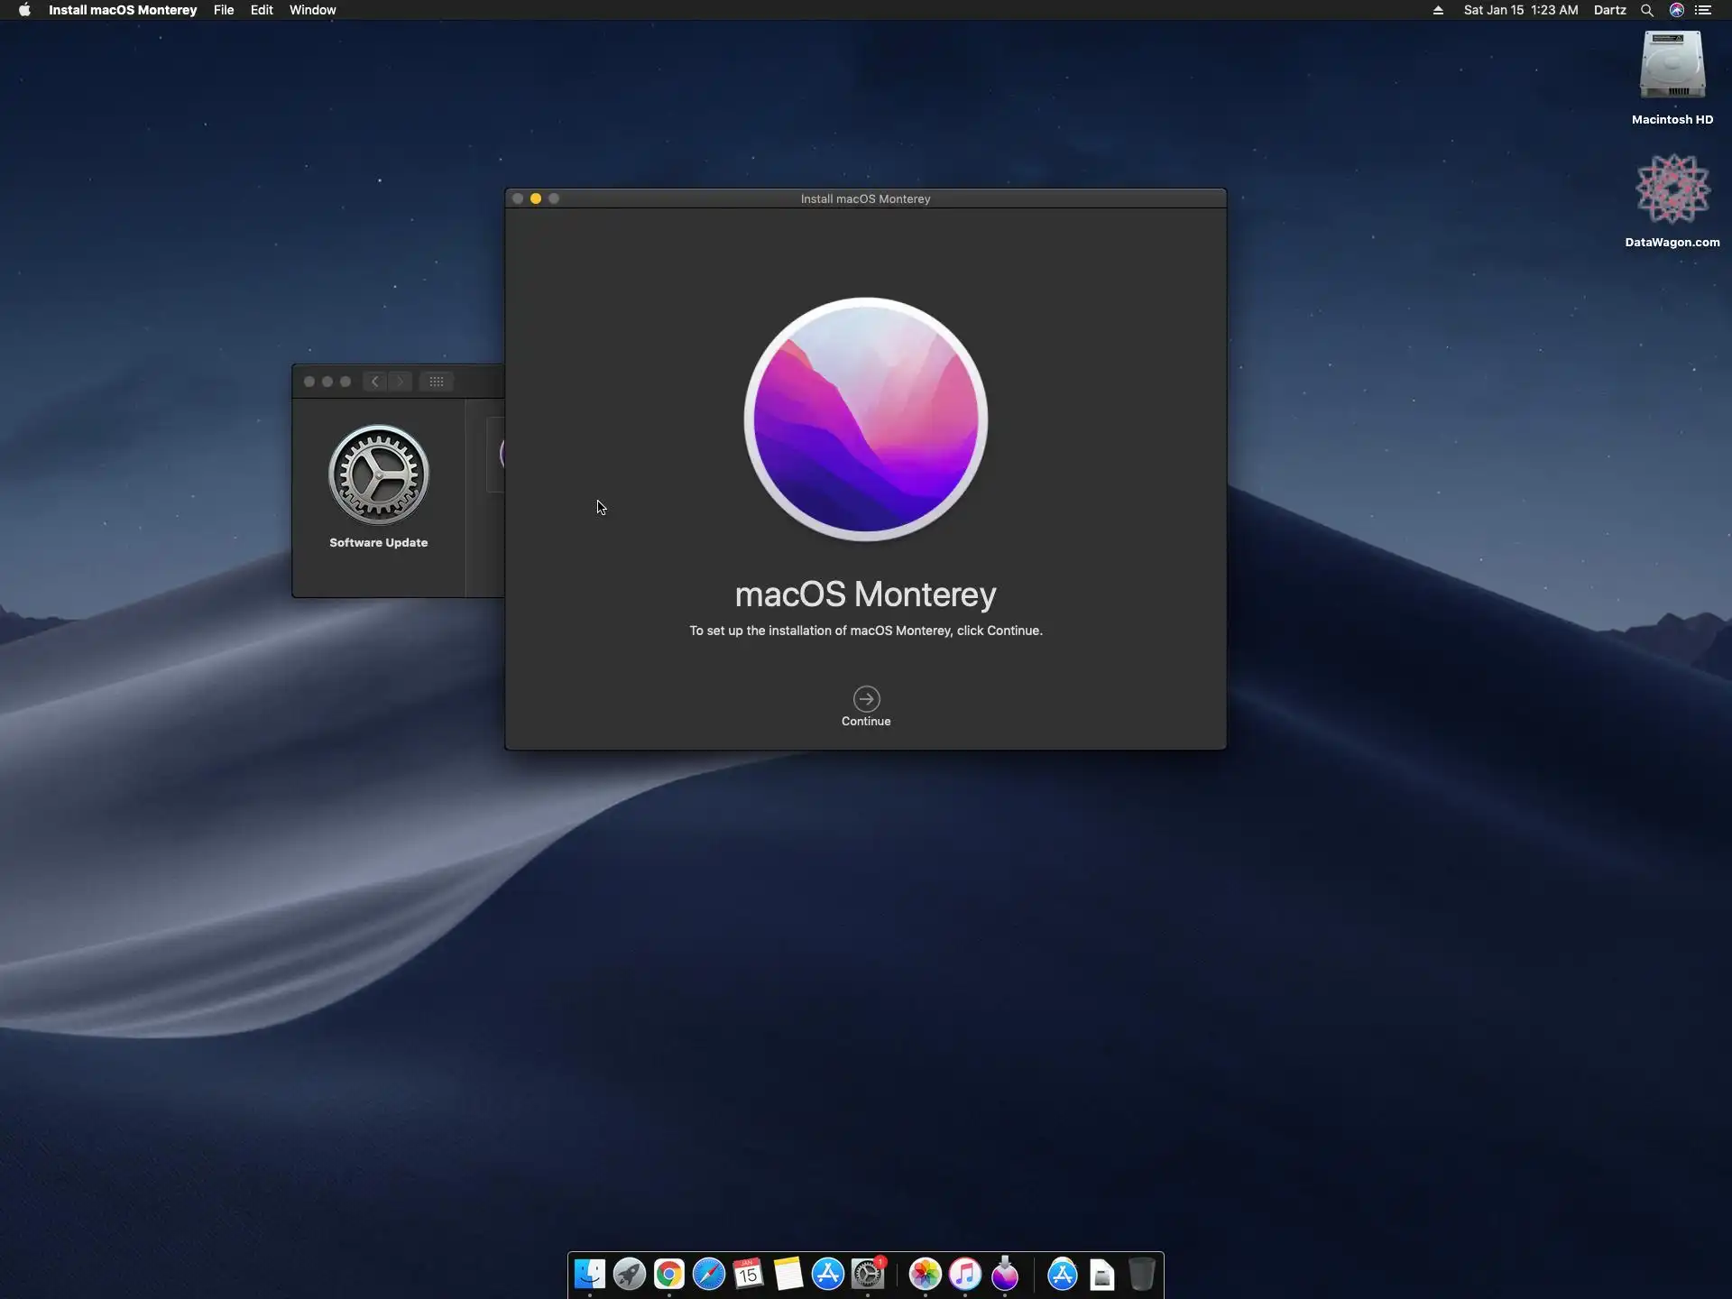Image resolution: width=1732 pixels, height=1299 pixels.
Task: Open Google Chrome from the Dock
Action: [669, 1274]
